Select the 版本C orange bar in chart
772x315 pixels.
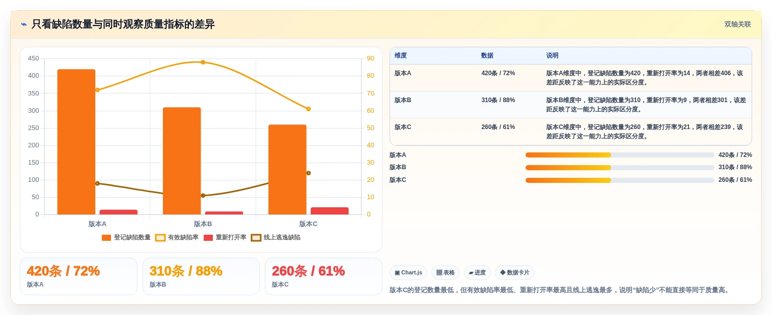(287, 169)
